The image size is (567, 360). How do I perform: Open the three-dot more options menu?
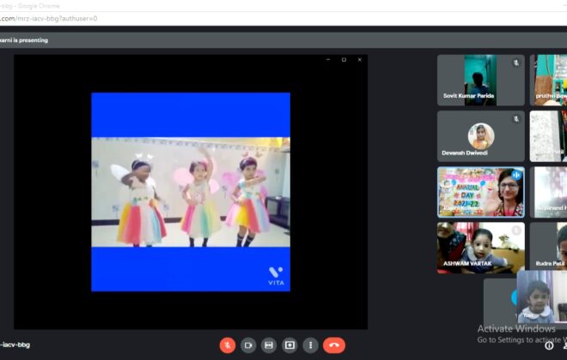pos(310,345)
